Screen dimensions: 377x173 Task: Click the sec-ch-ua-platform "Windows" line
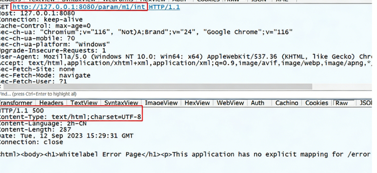tap(55, 44)
